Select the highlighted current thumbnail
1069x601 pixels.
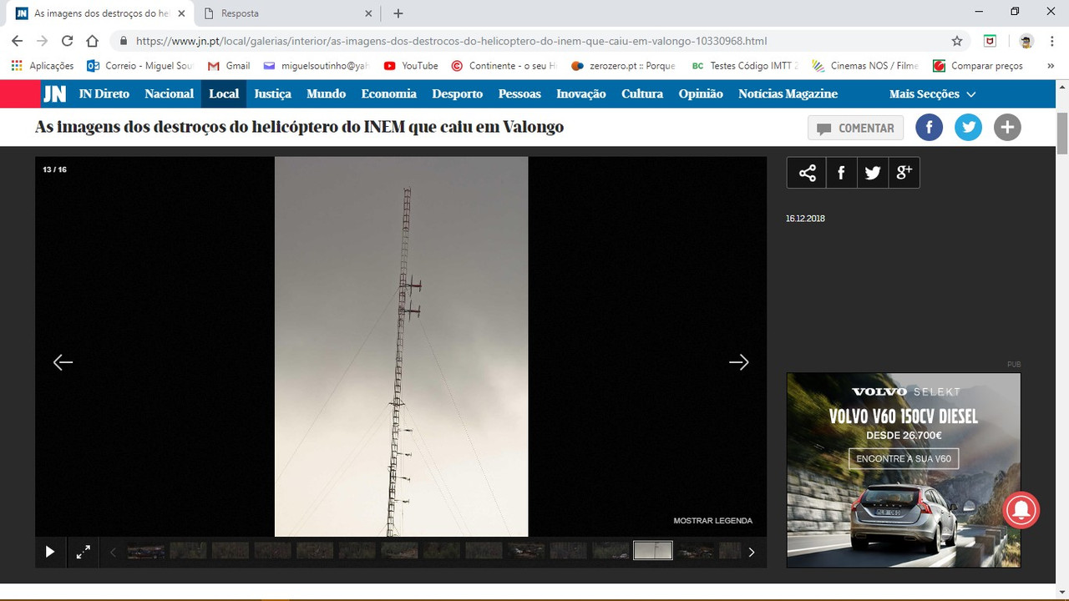tap(653, 550)
